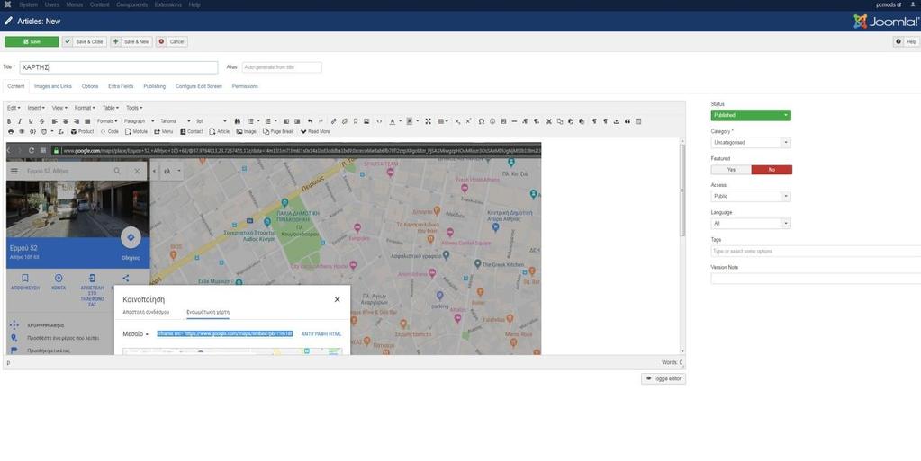The width and height of the screenshot is (921, 461).
Task: Insert a special character with Omega icon
Action: (482, 121)
